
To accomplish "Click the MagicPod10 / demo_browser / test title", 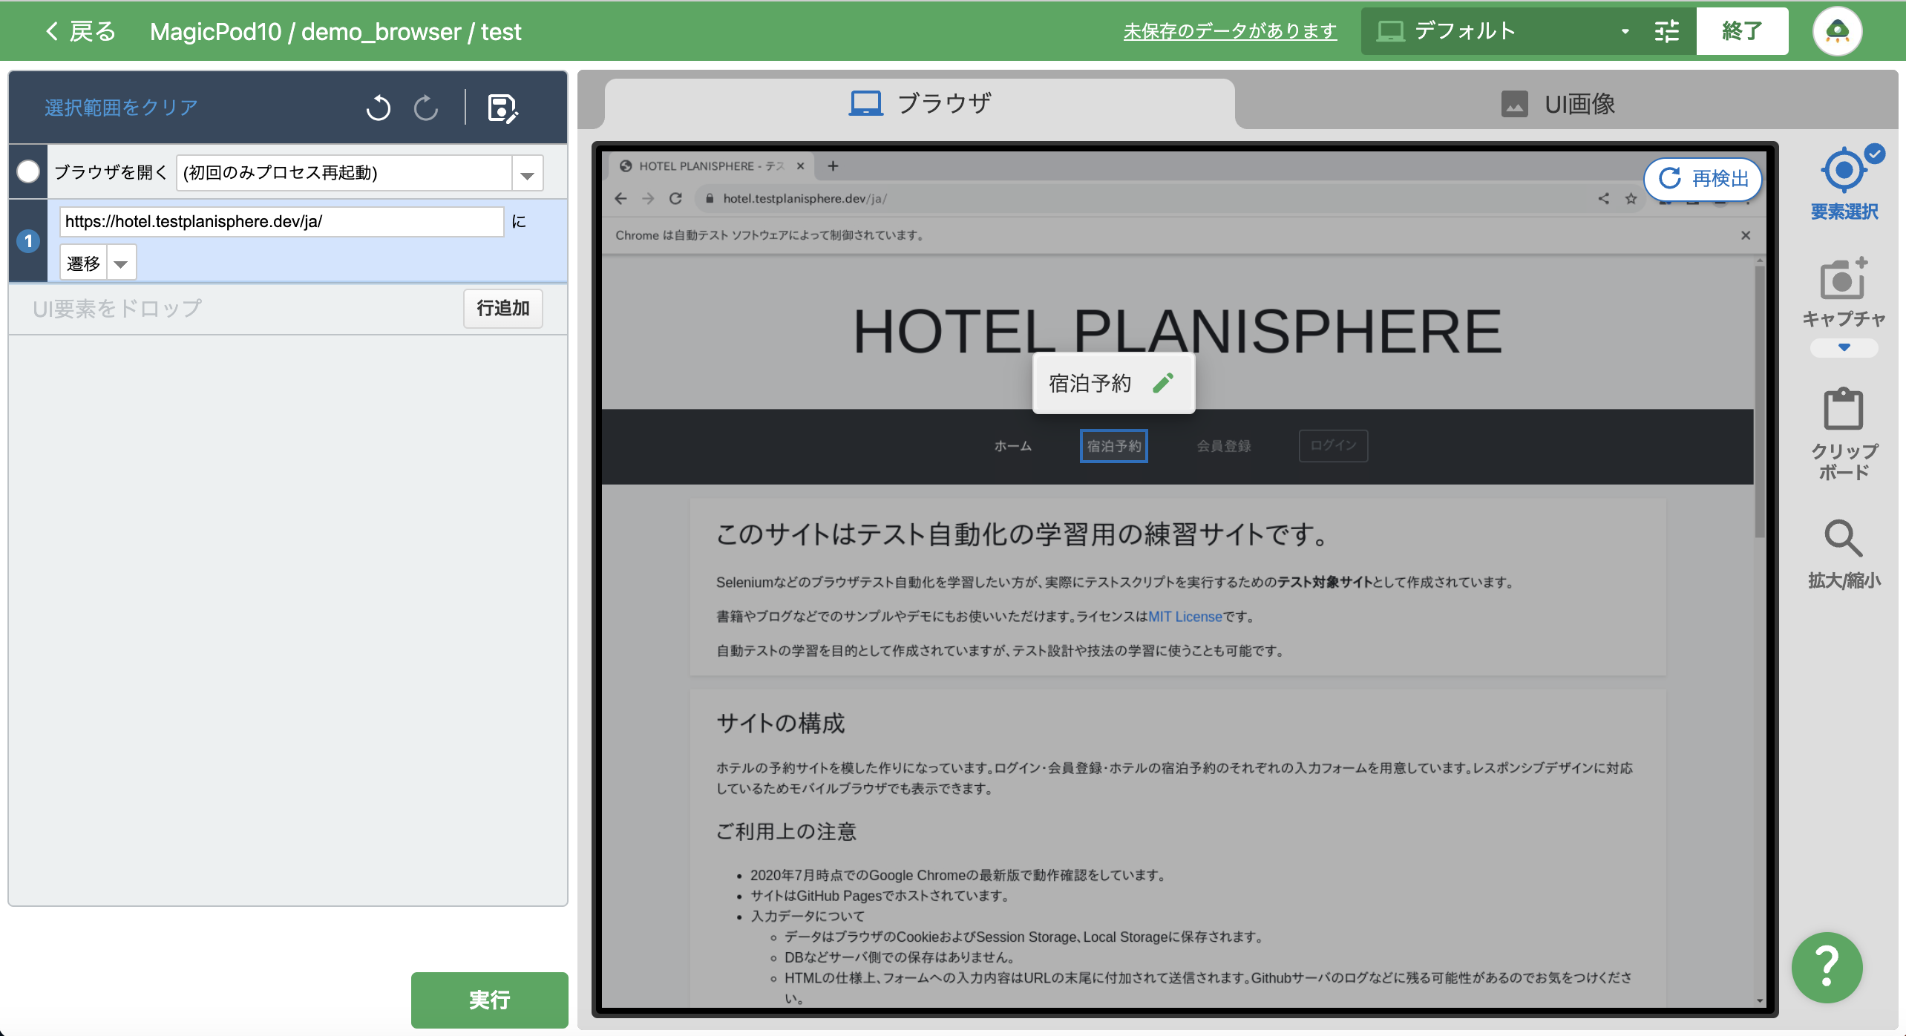I will click(335, 31).
